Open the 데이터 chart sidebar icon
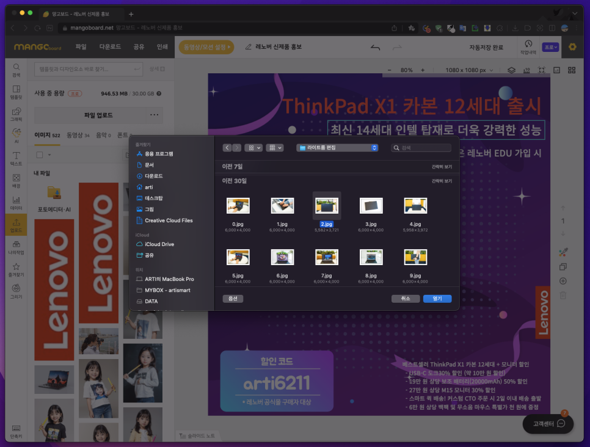Image resolution: width=590 pixels, height=447 pixels. 16,203
